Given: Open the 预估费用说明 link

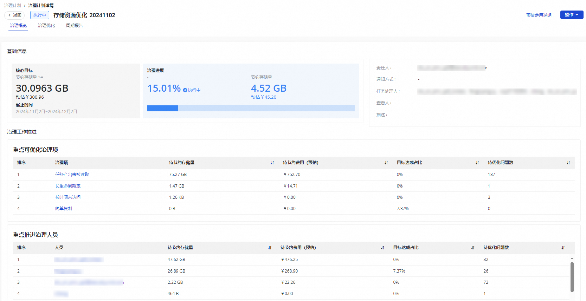Looking at the screenshot, I should click(x=539, y=15).
